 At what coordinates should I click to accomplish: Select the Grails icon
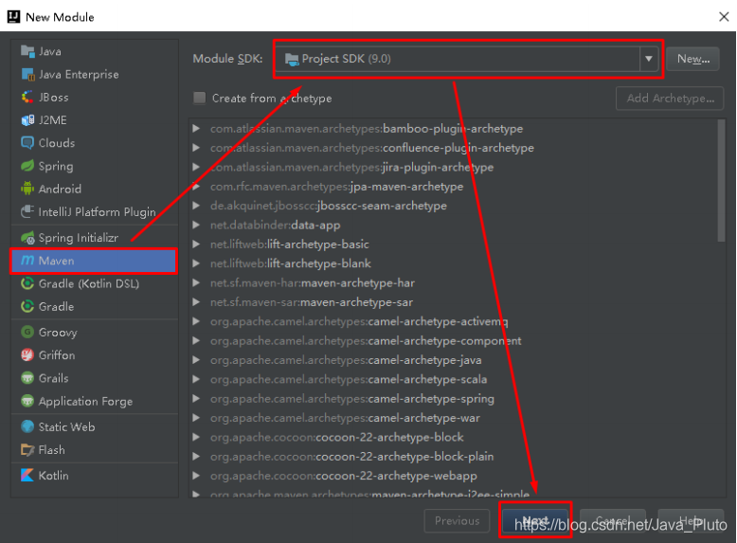click(27, 378)
